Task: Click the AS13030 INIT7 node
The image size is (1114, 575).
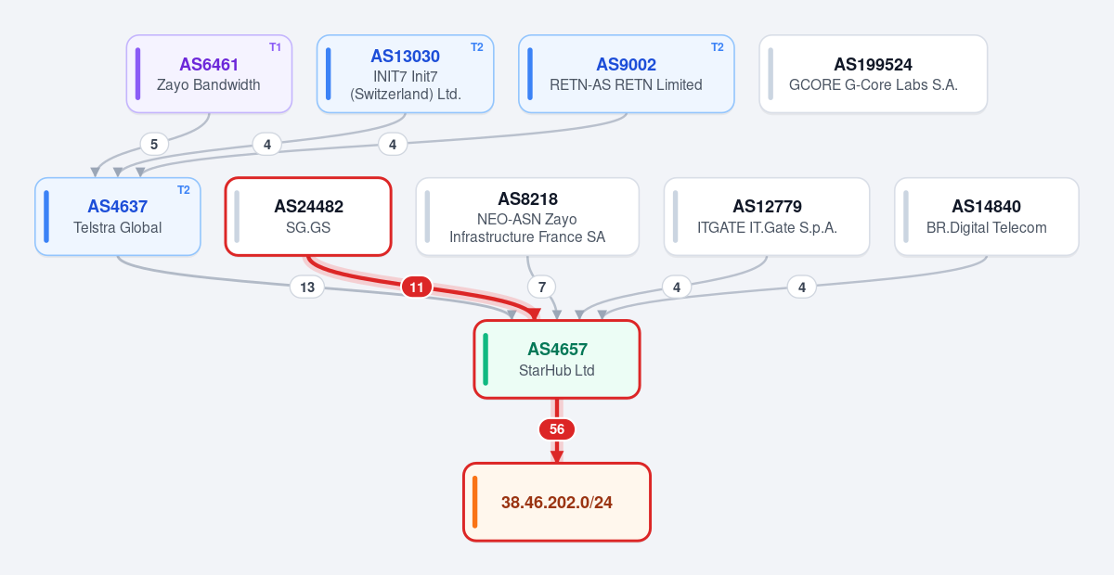Action: click(x=405, y=74)
